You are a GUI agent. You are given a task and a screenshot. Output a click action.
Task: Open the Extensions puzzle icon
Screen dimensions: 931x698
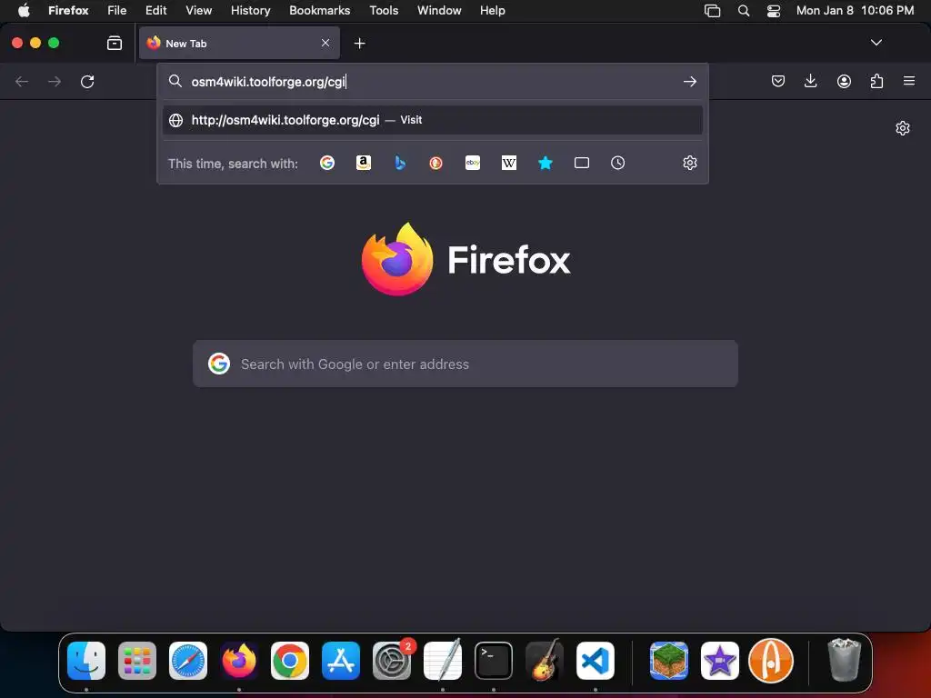coord(876,81)
